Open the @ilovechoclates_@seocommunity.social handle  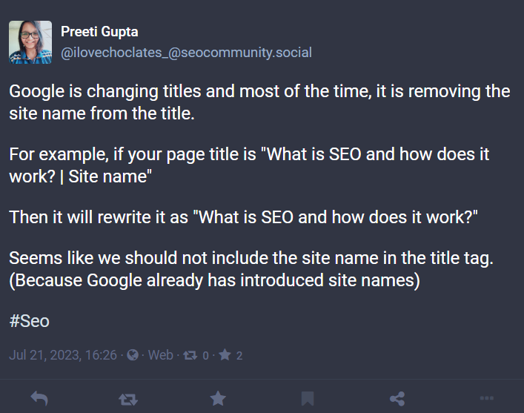(186, 53)
